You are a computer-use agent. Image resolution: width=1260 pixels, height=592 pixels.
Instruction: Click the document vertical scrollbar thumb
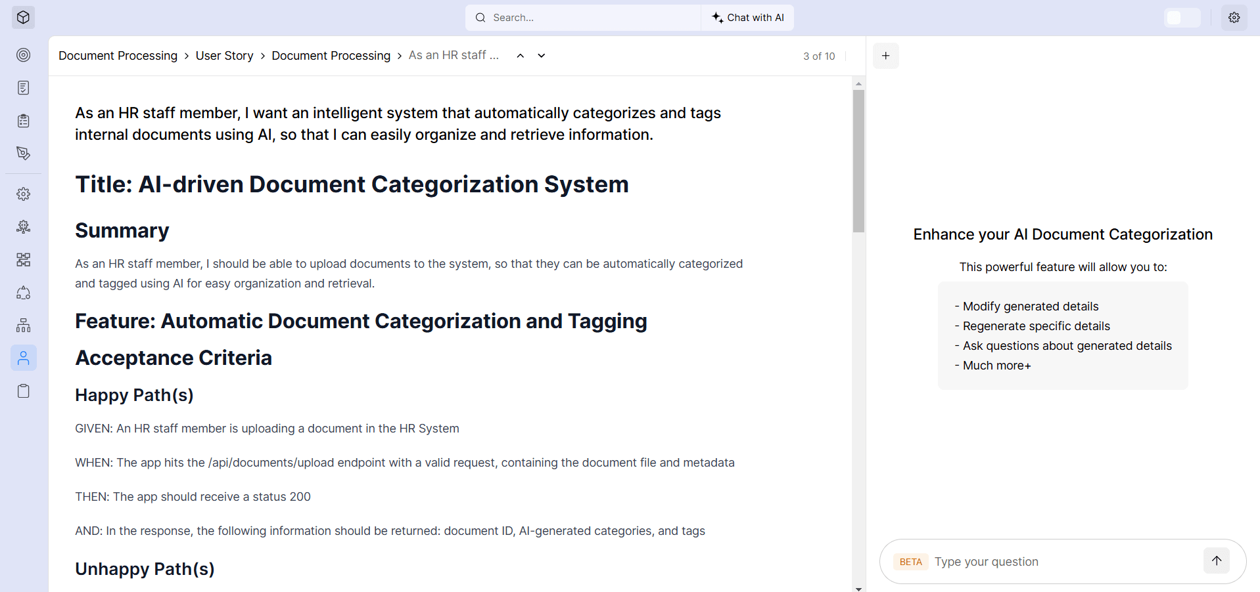858,161
